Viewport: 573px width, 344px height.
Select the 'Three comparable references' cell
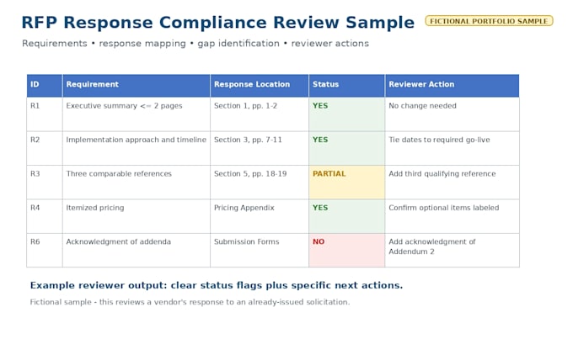tap(137, 182)
